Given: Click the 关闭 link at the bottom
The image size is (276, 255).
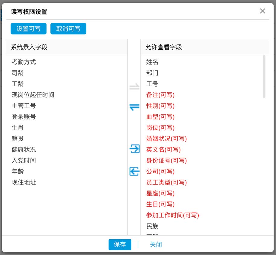Looking at the screenshot, I should (x=156, y=245).
